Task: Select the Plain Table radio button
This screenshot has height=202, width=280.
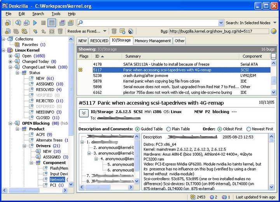Action: [168, 129]
